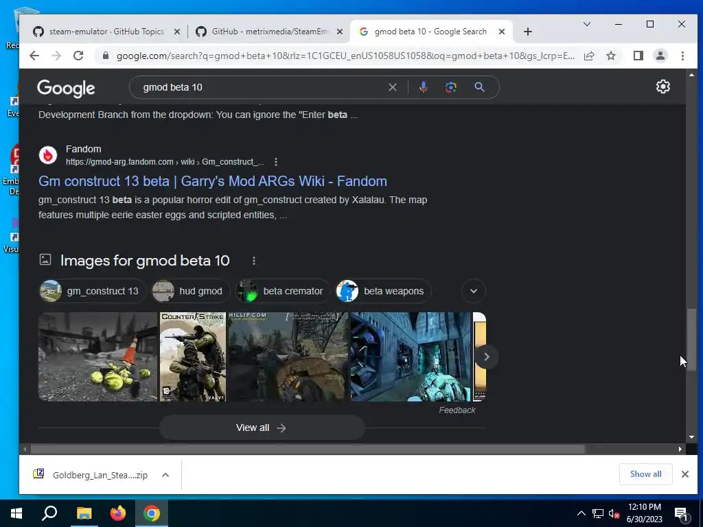703x527 pixels.
Task: Click View all images button
Action: [x=262, y=428]
